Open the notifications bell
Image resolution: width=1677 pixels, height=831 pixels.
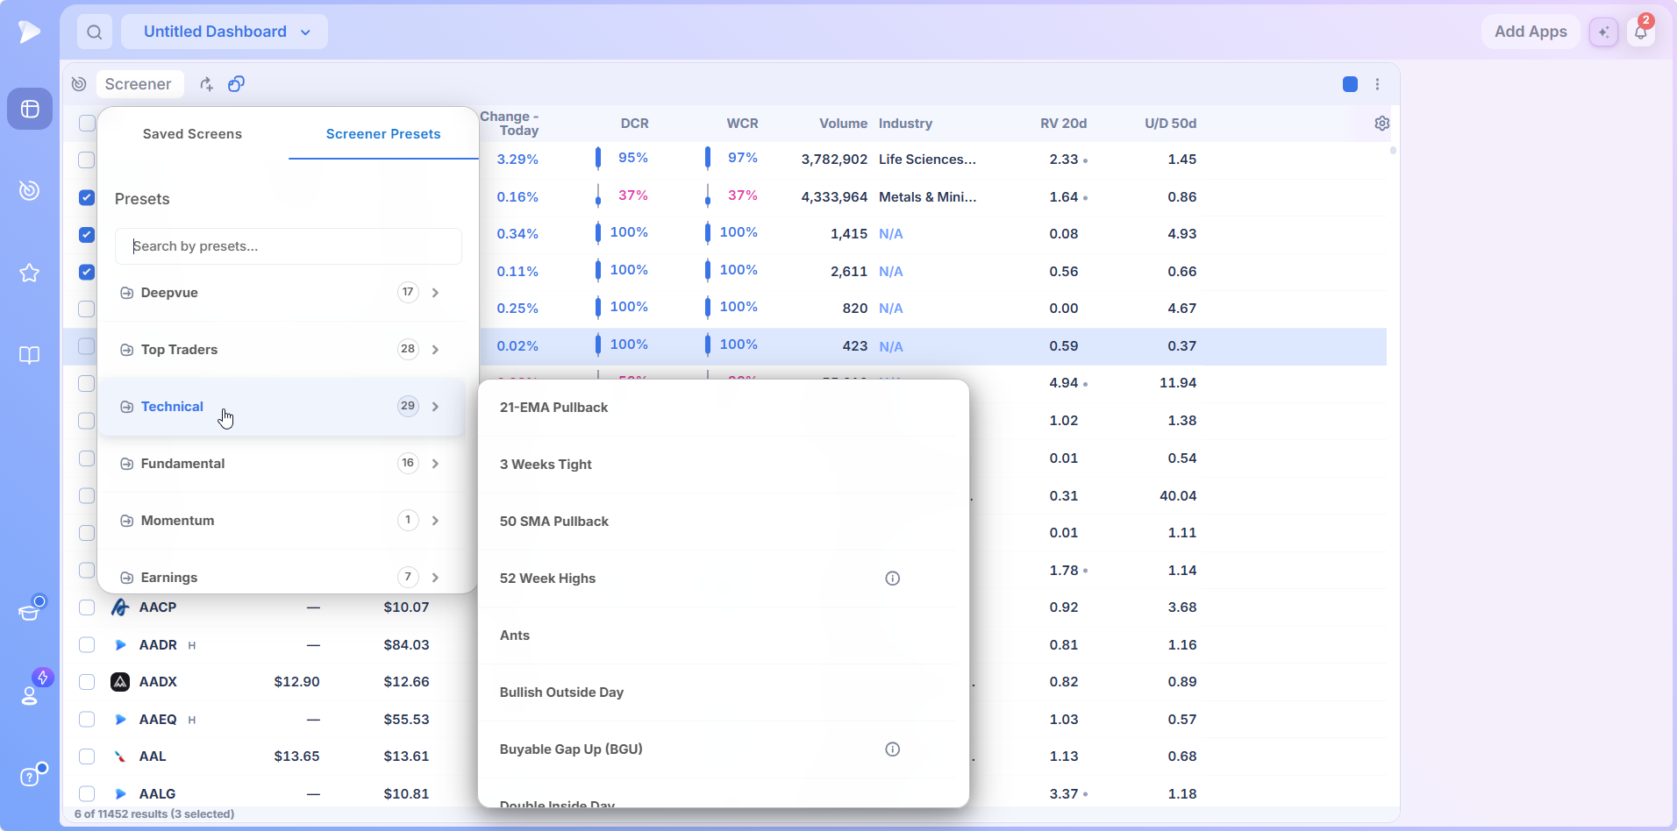(1641, 32)
